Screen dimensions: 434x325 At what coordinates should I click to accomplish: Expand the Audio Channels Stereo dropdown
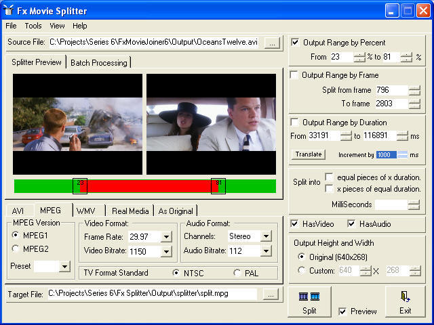tap(266, 237)
